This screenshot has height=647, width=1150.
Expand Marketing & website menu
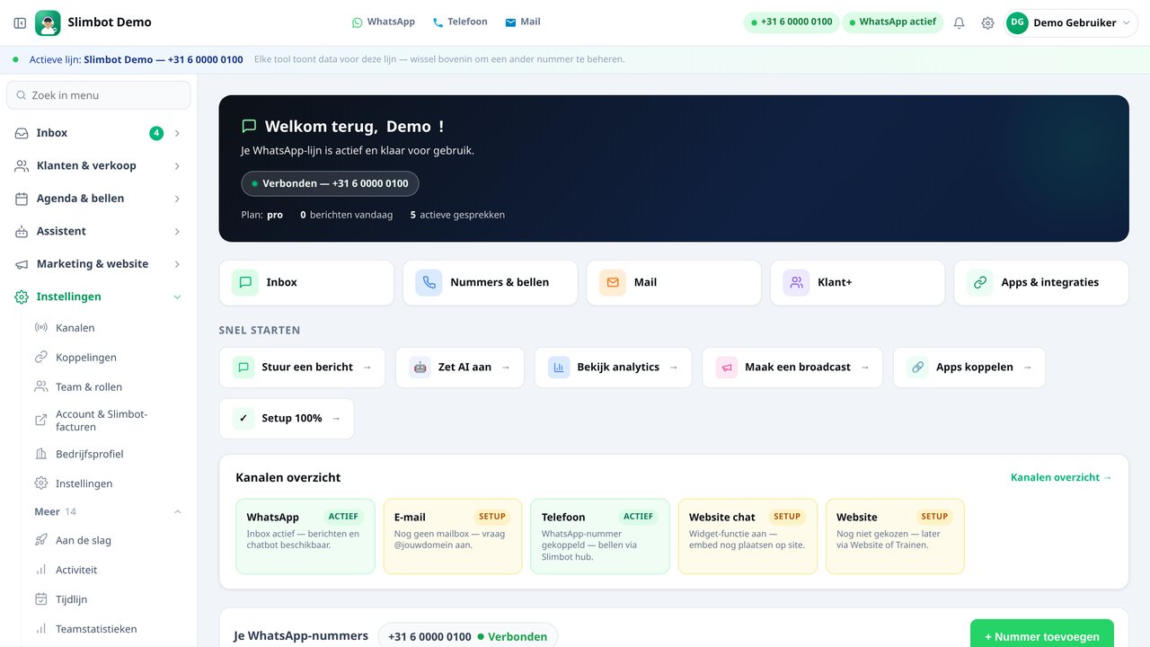(x=99, y=264)
